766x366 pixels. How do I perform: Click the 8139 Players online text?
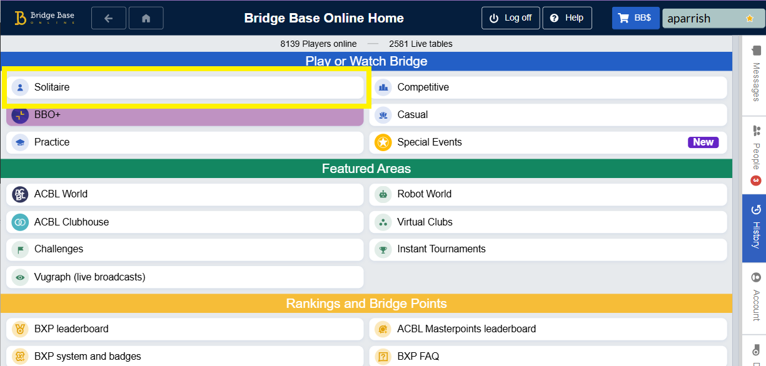tap(318, 44)
